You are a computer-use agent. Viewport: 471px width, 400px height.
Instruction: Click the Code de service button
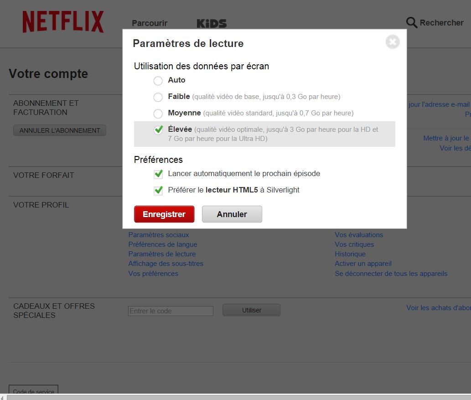[x=33, y=390]
